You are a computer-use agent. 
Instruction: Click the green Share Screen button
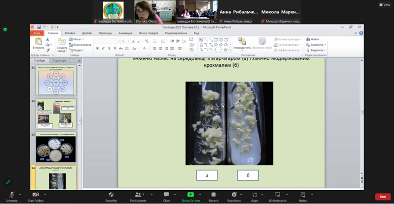click(190, 197)
